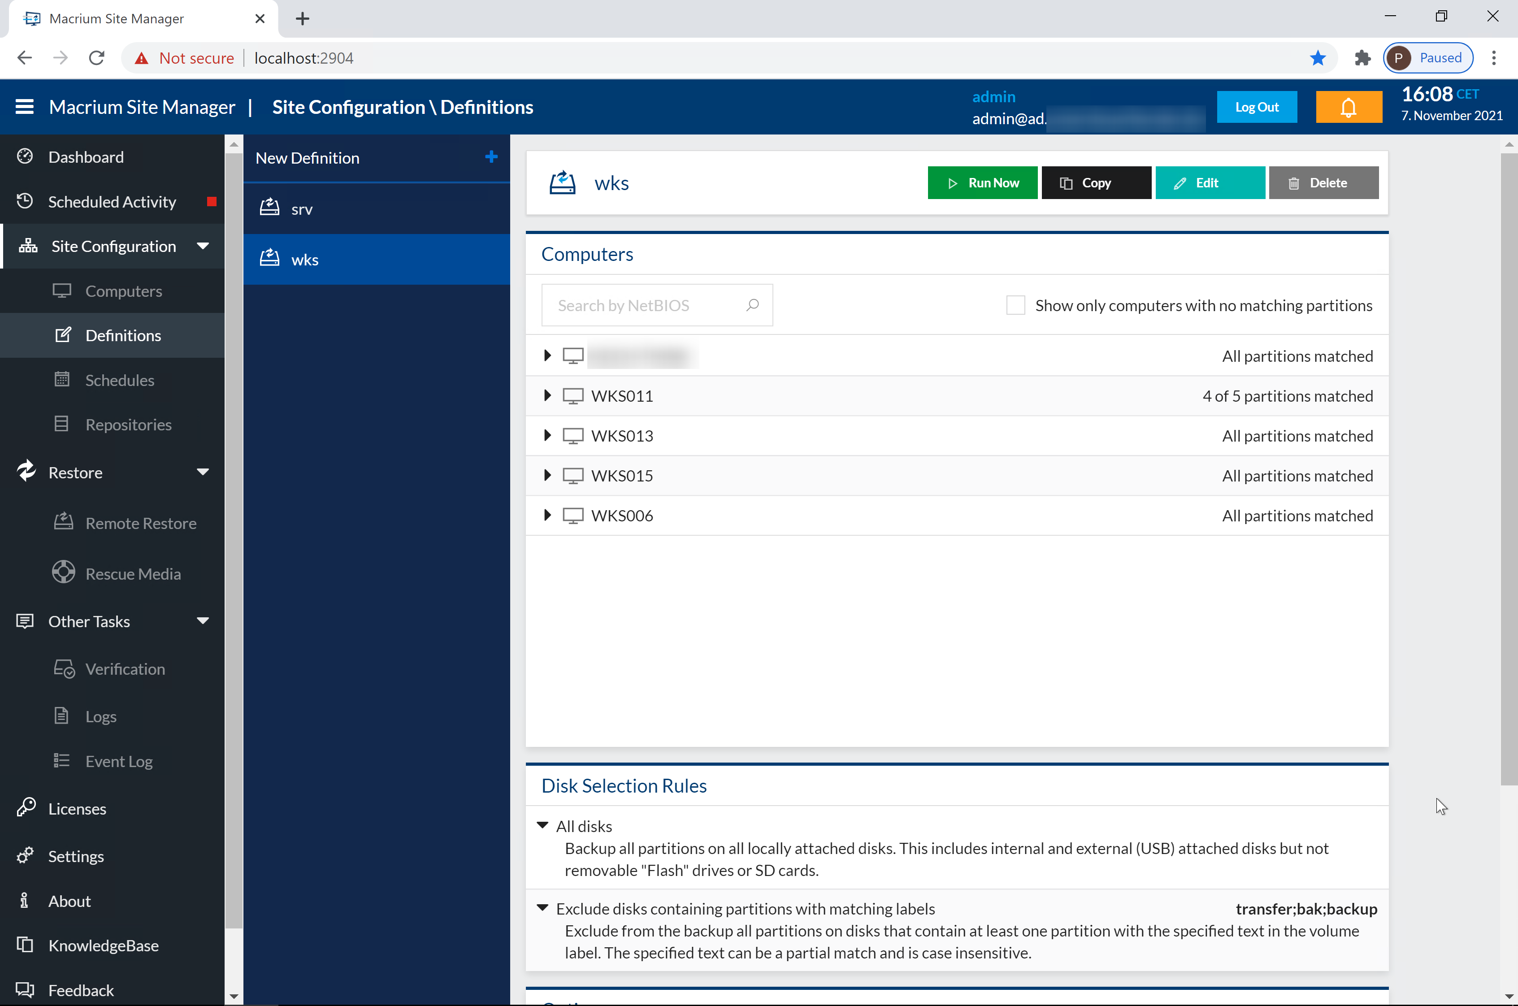Open Licenses from the sidebar
Image resolution: width=1518 pixels, height=1006 pixels.
tap(77, 808)
